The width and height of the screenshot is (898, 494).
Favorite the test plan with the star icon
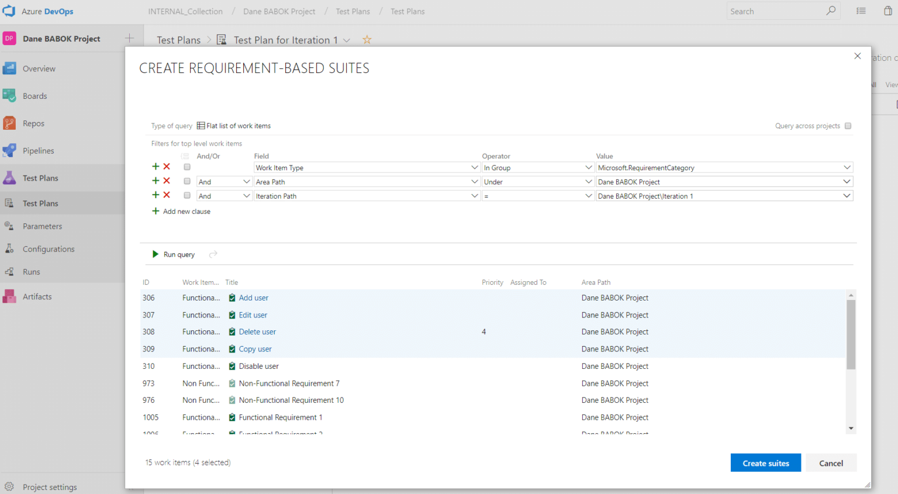[367, 40]
